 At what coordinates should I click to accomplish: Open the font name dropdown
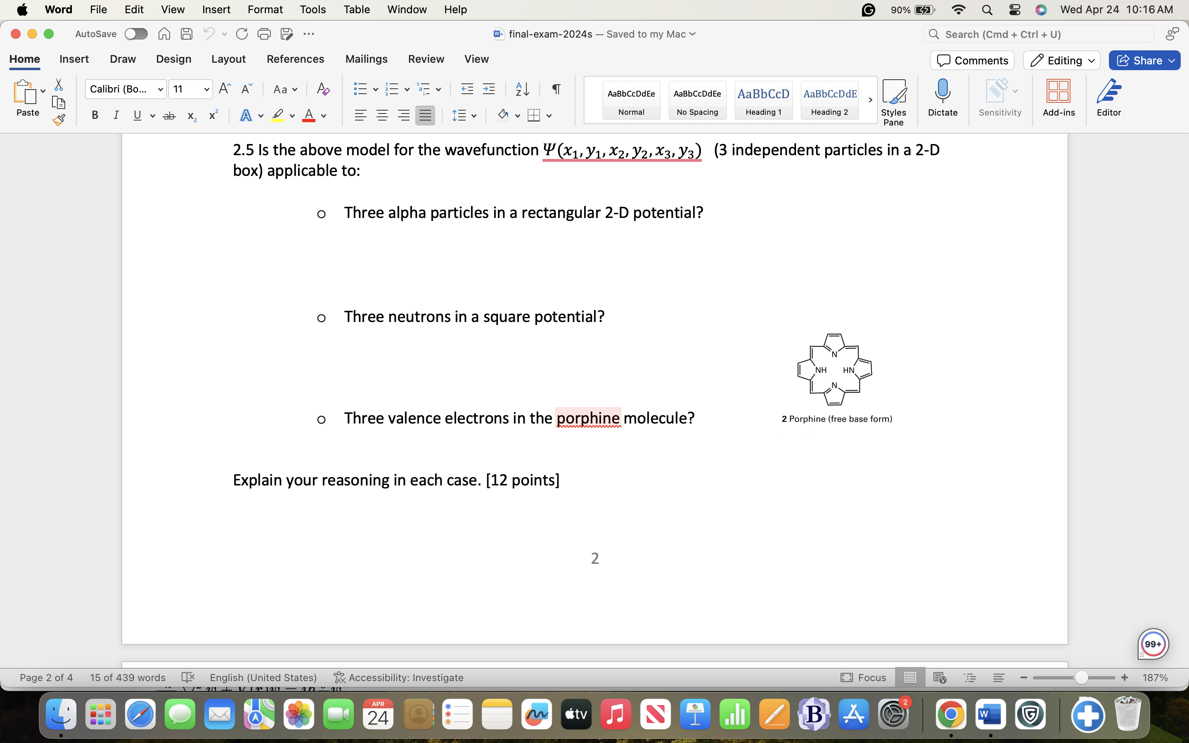(160, 90)
